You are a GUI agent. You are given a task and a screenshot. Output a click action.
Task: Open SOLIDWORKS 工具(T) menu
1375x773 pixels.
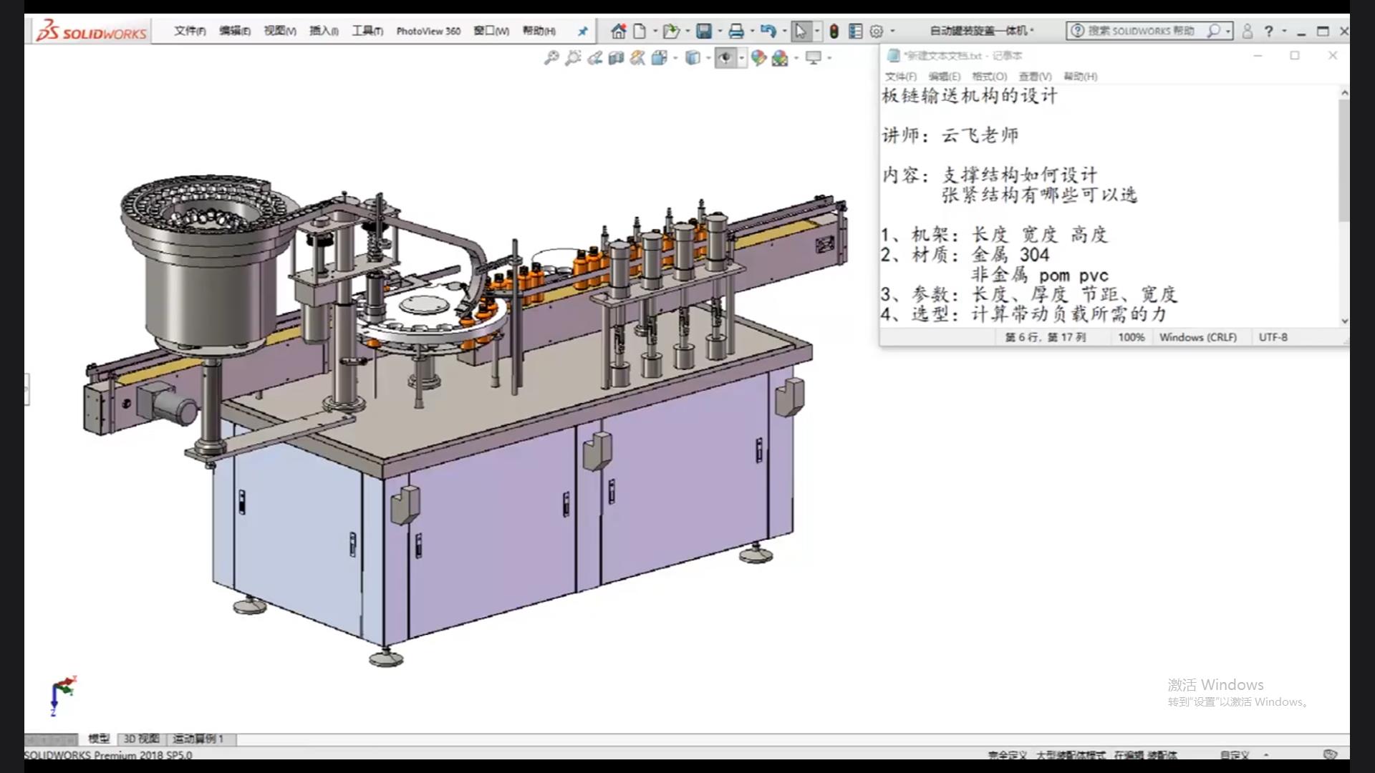[x=367, y=31]
